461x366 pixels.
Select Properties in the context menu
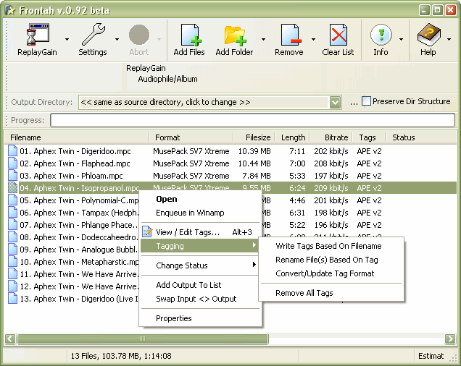[174, 318]
